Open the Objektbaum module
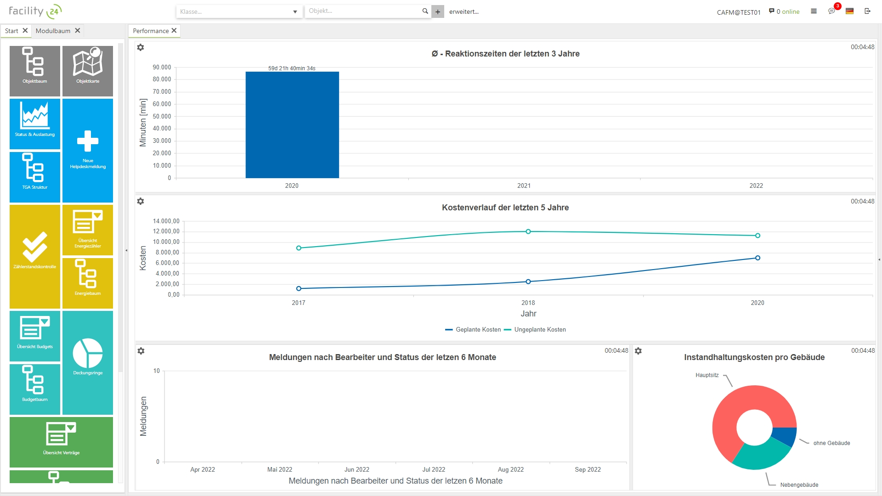Viewport: 882px width, 496px height. click(34, 71)
